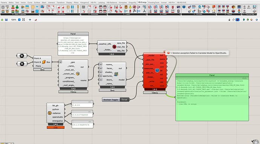Switch to the Ladybug tab
Image resolution: width=260 pixels, height=144 pixels.
point(101,3)
